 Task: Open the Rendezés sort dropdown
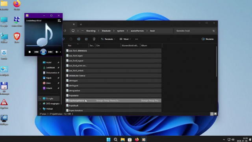click(108, 39)
